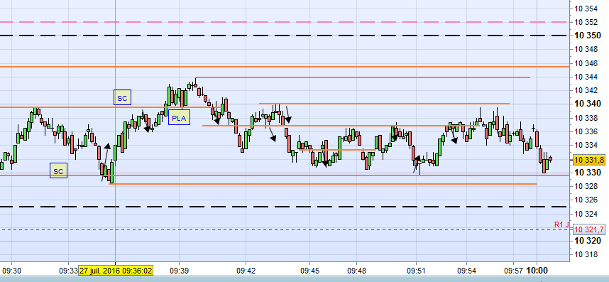Select the SC label above the 10 340 line
The height and width of the screenshot is (282, 609).
click(x=122, y=97)
